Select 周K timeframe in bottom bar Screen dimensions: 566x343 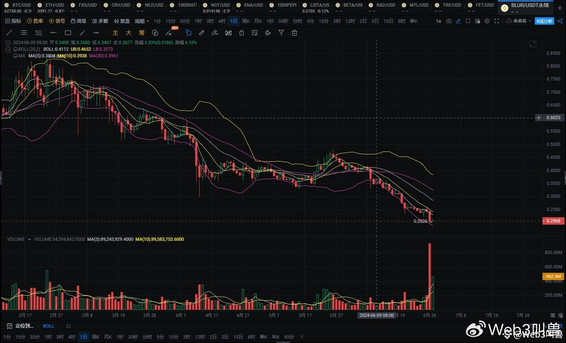[96, 337]
